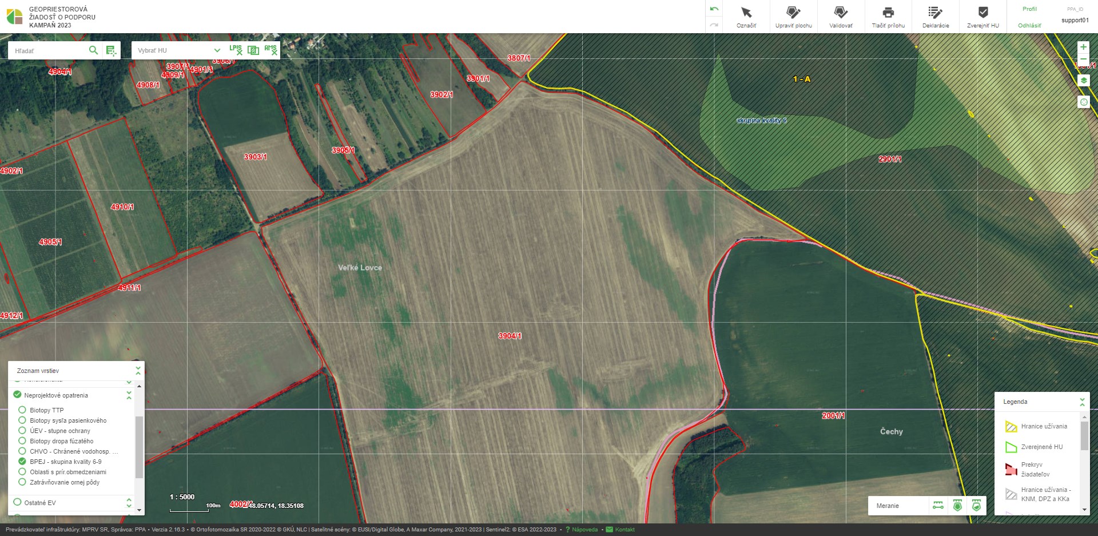Open the list-add icon beside search
1098x536 pixels.
point(112,50)
